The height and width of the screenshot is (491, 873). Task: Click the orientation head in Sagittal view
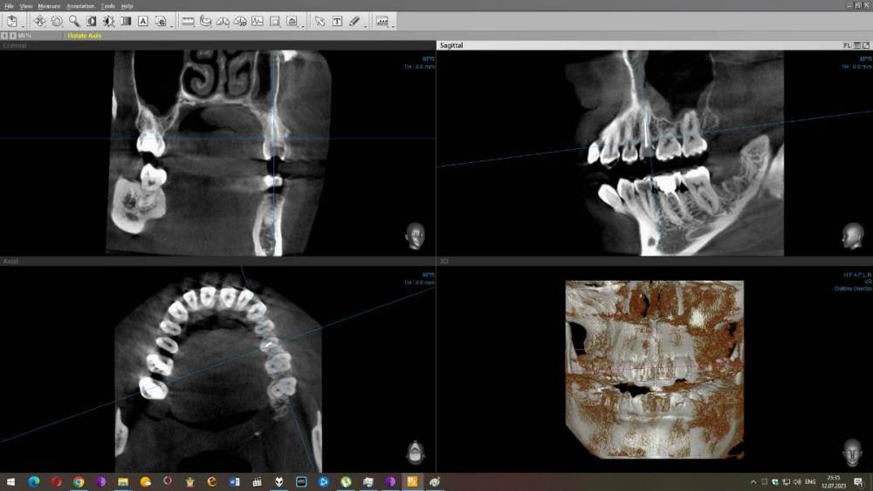pyautogui.click(x=852, y=236)
